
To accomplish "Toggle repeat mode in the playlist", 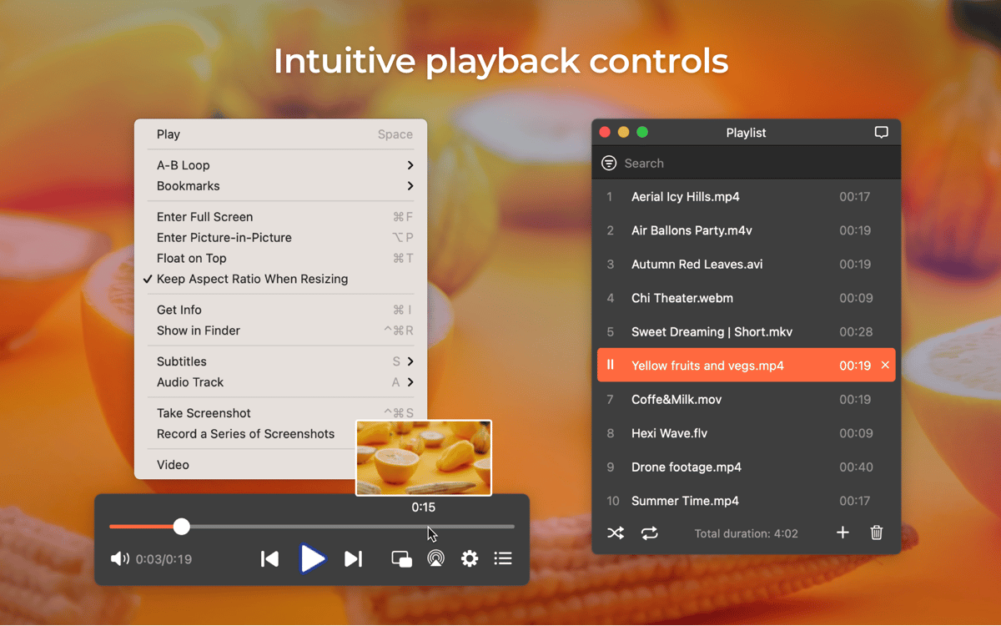I will point(649,533).
